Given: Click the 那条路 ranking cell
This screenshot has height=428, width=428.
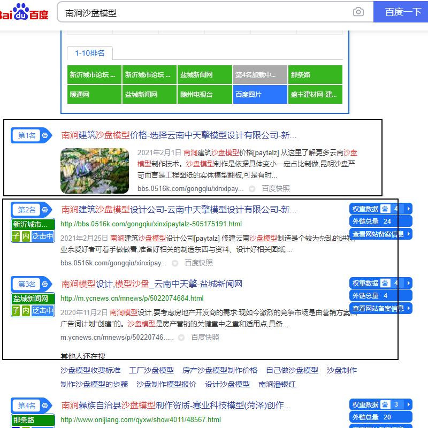Looking at the screenshot, I should 315,74.
